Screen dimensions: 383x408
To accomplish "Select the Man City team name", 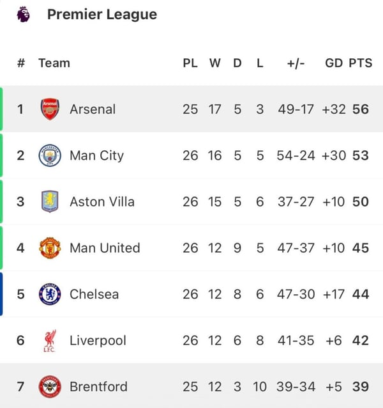I will tap(96, 155).
